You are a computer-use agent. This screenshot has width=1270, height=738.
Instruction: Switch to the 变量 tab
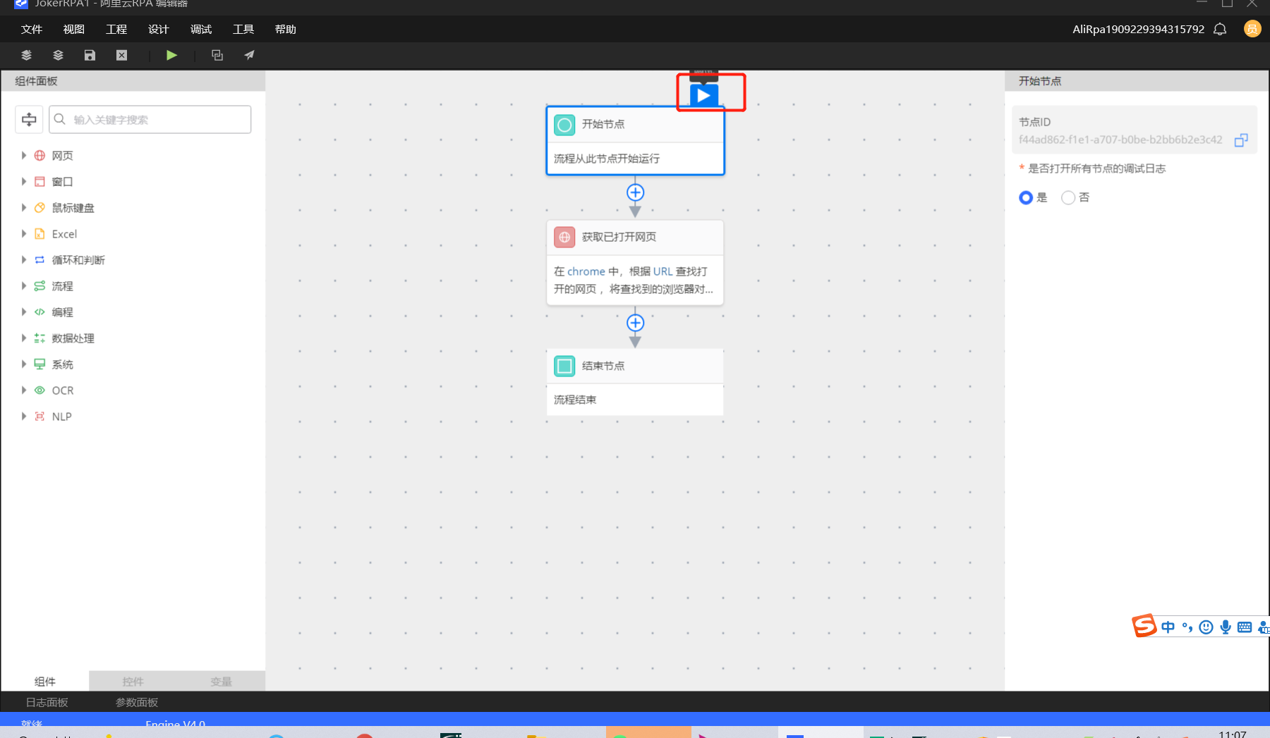point(221,681)
